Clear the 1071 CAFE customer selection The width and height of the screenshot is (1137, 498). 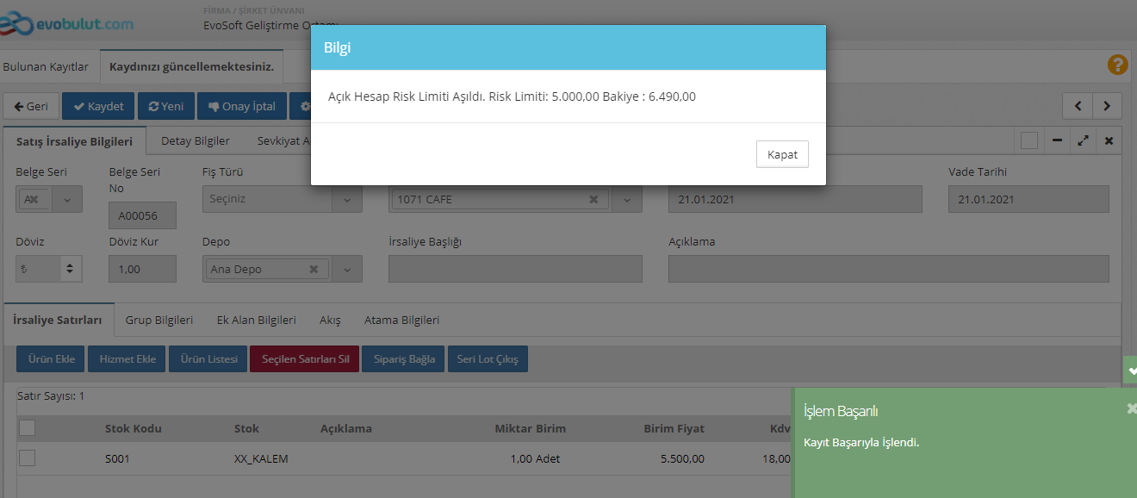(593, 199)
